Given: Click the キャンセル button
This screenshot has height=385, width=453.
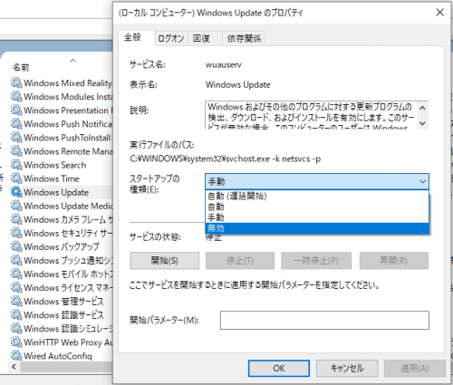Looking at the screenshot, I should (347, 368).
